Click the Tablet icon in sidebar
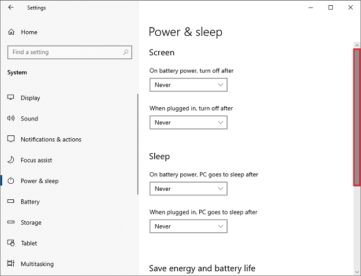Screen dimensions: 361x276 (11, 243)
